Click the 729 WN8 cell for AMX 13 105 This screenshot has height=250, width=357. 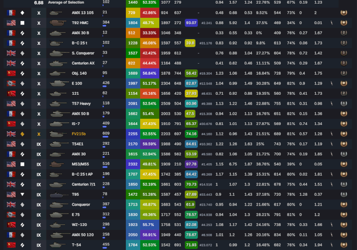click(x=133, y=13)
